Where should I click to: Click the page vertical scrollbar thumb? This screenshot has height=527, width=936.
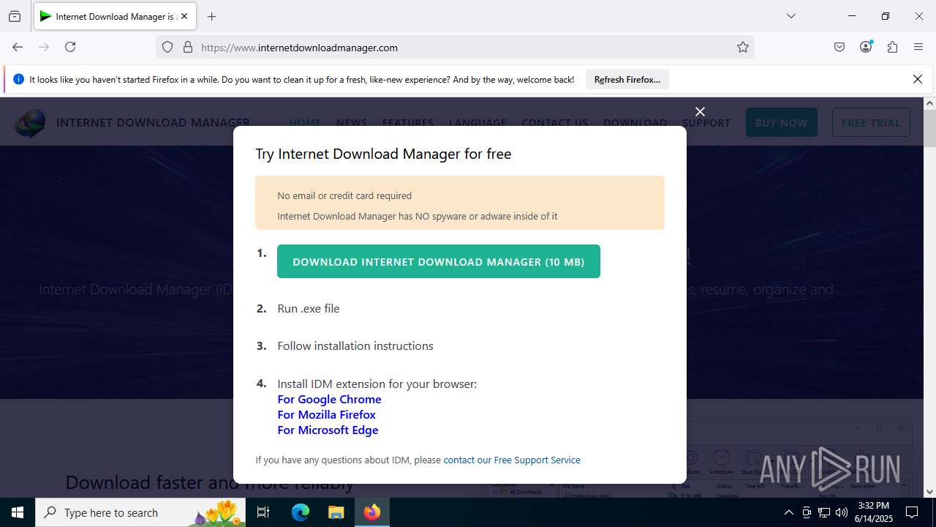click(x=929, y=129)
